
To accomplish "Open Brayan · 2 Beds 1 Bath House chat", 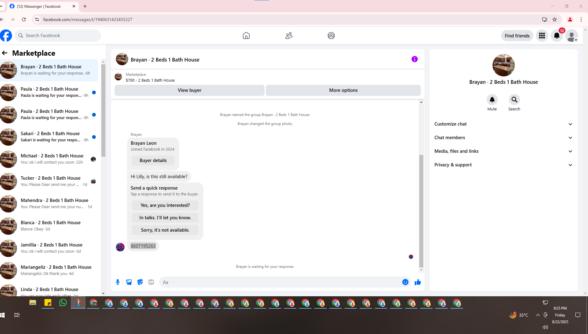I will pyautogui.click(x=49, y=70).
